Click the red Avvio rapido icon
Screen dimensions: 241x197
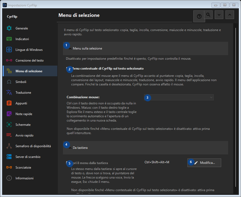click(9, 135)
